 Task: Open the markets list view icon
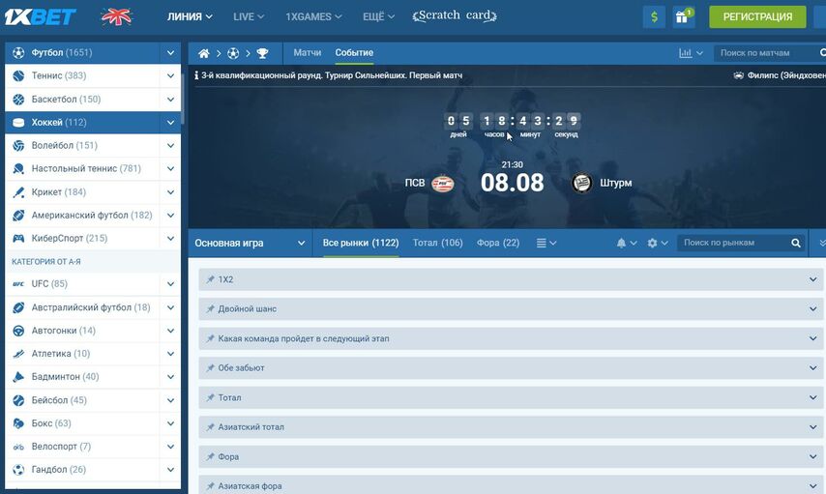click(x=541, y=243)
